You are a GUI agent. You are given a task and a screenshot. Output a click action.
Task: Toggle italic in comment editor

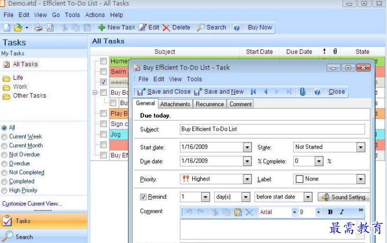pos(342,212)
